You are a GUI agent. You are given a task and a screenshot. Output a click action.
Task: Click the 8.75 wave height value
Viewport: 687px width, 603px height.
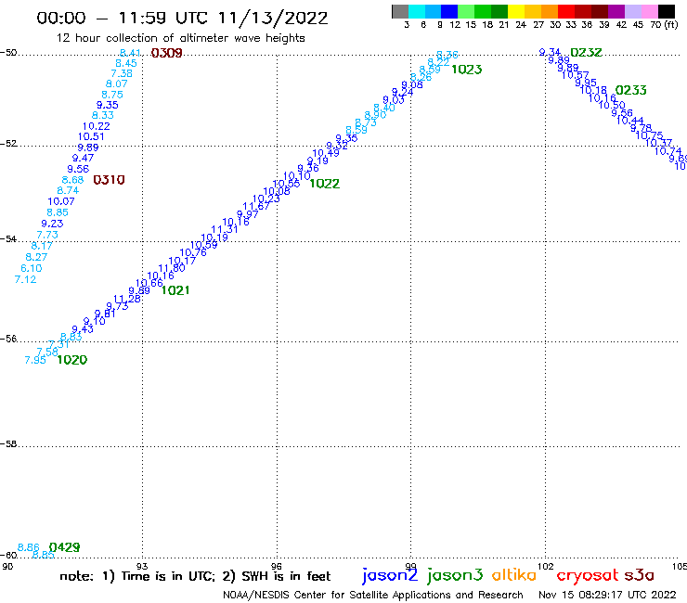tap(112, 95)
